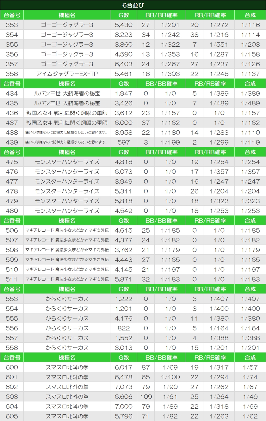The width and height of the screenshot is (266, 421).
Task: Select machine number 511
Action: (12, 279)
